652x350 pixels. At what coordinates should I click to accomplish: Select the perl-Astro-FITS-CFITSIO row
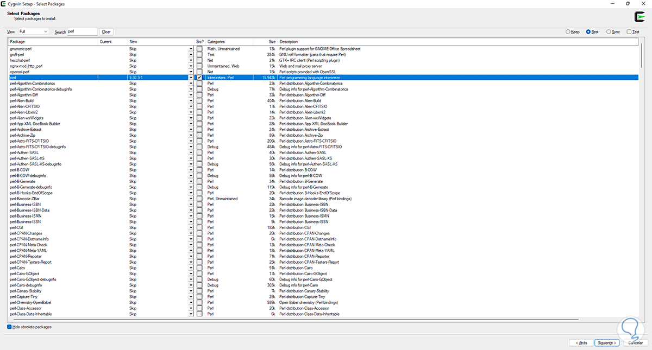click(x=323, y=141)
